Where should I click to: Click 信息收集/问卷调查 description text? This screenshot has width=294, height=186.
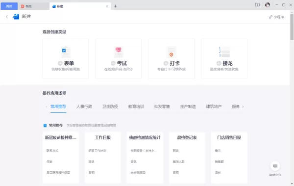66,69
